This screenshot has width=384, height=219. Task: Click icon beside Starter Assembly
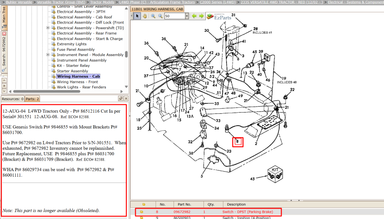(54, 71)
